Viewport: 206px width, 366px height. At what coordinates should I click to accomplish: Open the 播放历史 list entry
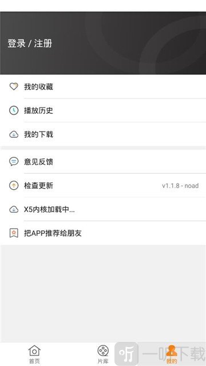tap(103, 110)
